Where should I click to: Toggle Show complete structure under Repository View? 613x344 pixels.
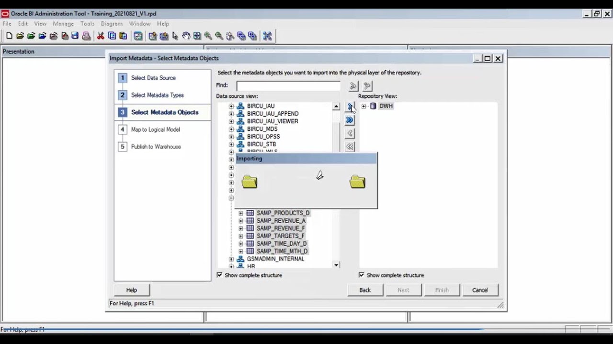click(362, 275)
